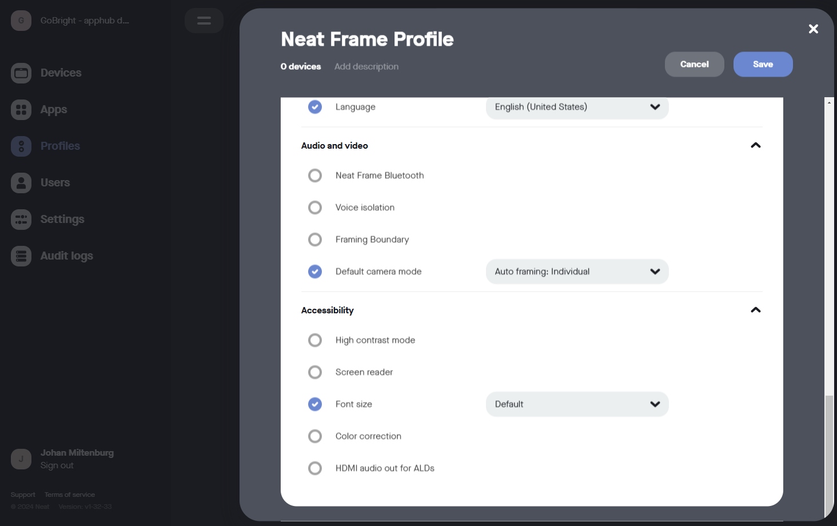This screenshot has height=526, width=837.
Task: Open the Users icon in the sidebar
Action: click(21, 183)
